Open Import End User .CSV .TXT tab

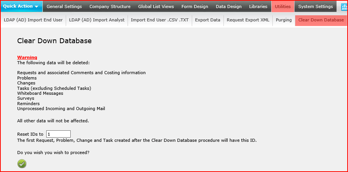click(x=160, y=20)
